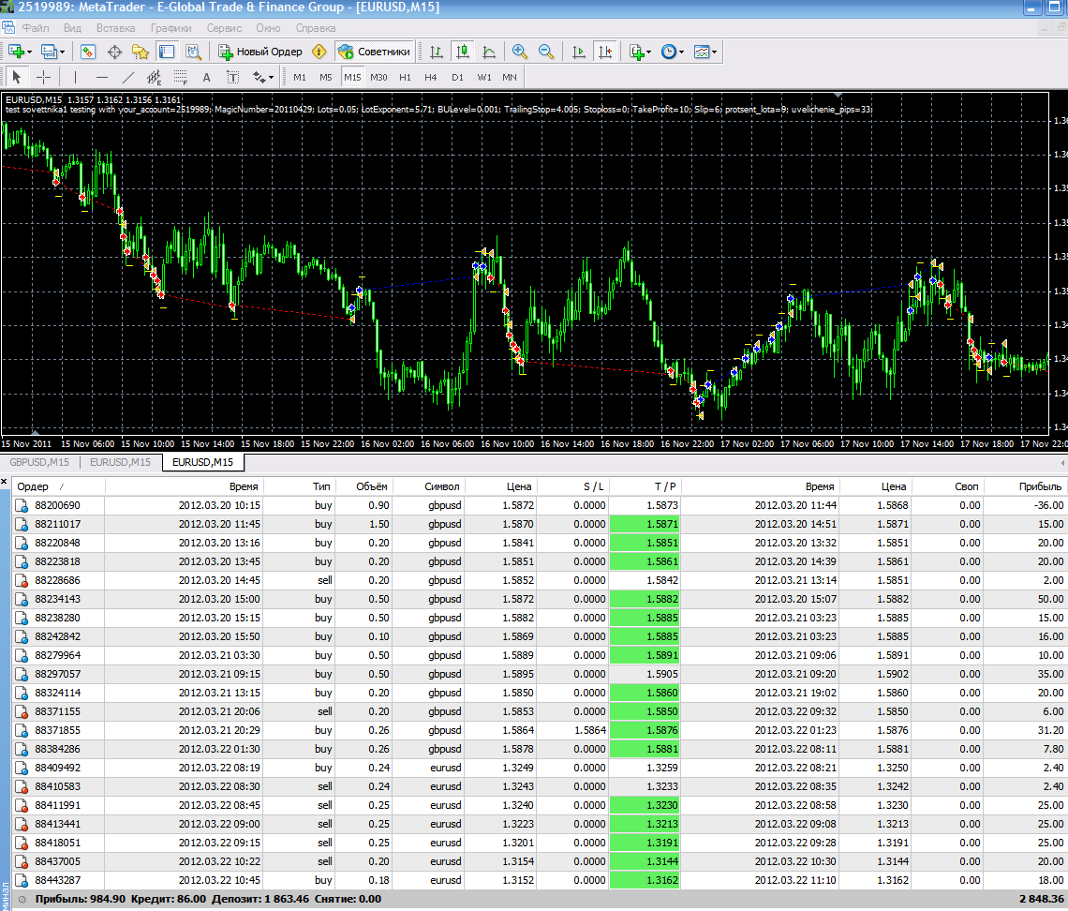
Task: Open the Сервис menu
Action: [x=224, y=28]
